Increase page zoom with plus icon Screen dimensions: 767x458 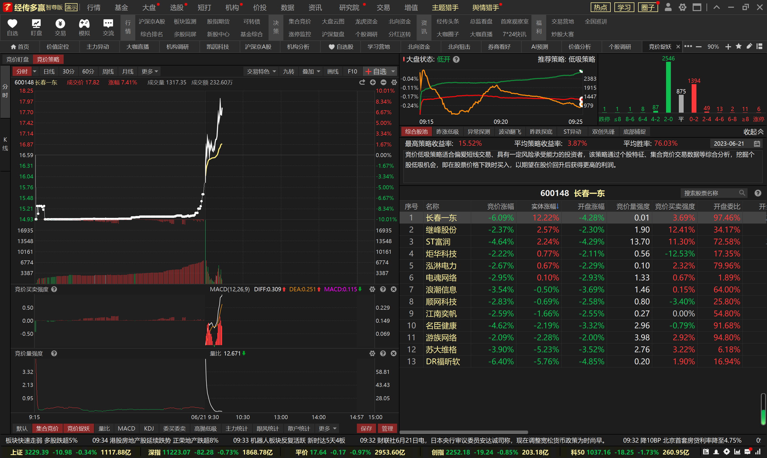728,47
